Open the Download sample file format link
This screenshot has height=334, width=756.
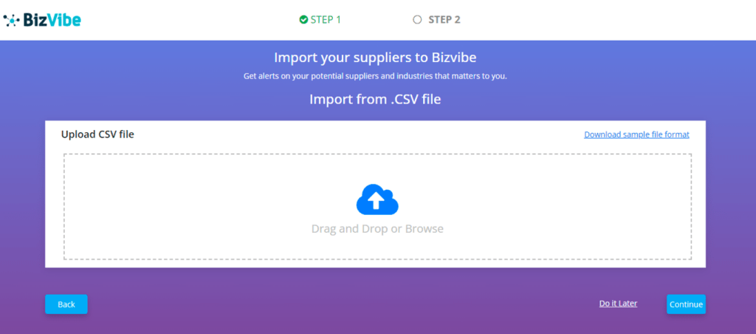[x=636, y=134]
